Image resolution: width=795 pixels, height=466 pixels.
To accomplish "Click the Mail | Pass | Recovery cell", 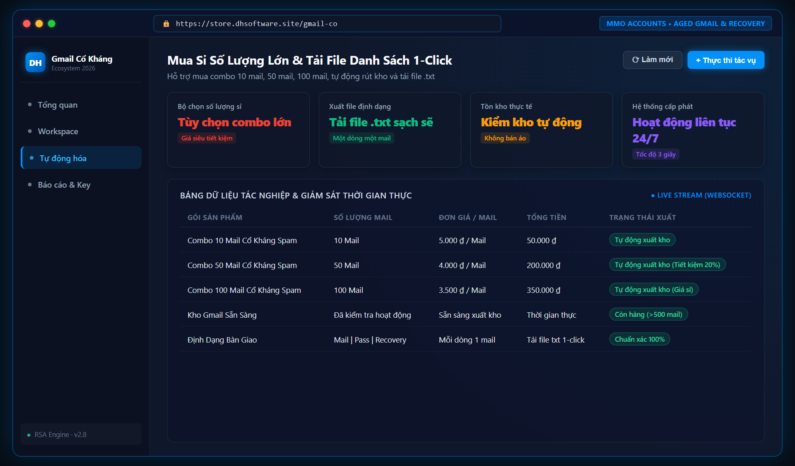I will (x=370, y=340).
